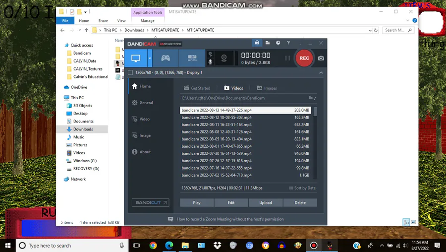Open Task View on the taskbar
This screenshot has width=446, height=252.
137,246
